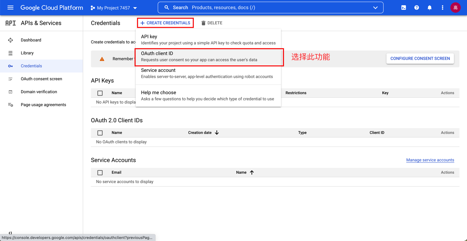This screenshot has height=241, width=467.
Task: Click the Key column header
Action: point(385,93)
